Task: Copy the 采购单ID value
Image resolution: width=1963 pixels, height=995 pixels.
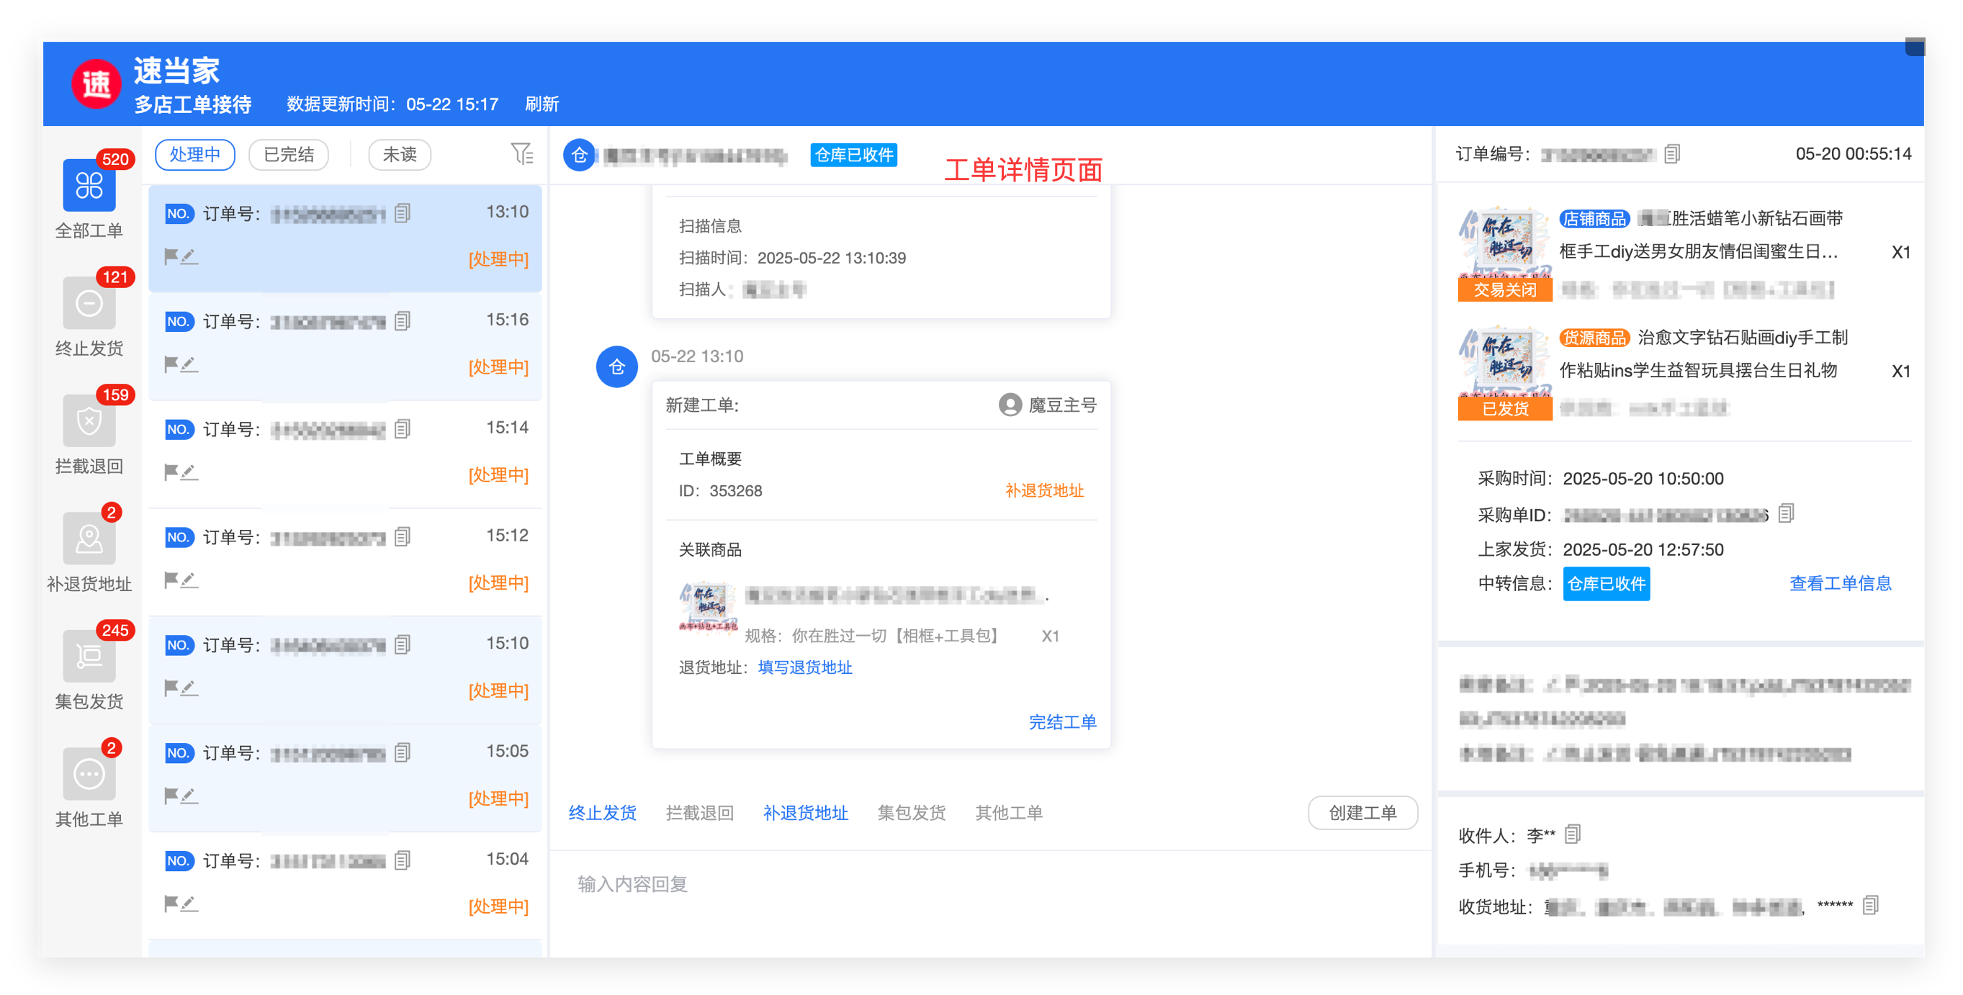Action: click(1786, 513)
